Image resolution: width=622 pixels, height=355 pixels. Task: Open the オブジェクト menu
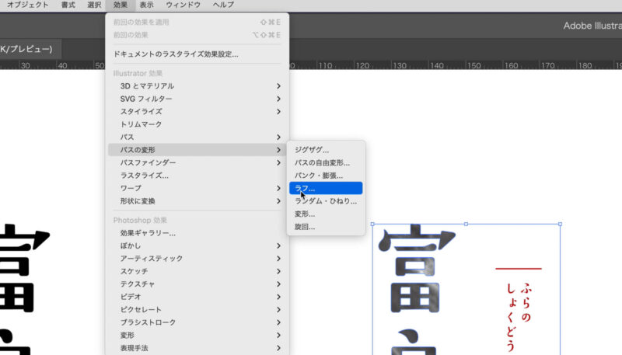pyautogui.click(x=28, y=5)
